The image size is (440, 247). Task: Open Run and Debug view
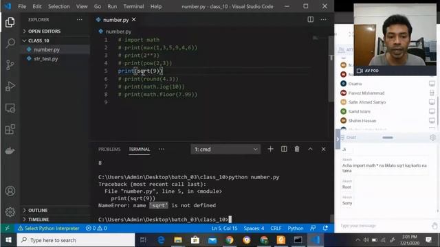[x=10, y=86]
